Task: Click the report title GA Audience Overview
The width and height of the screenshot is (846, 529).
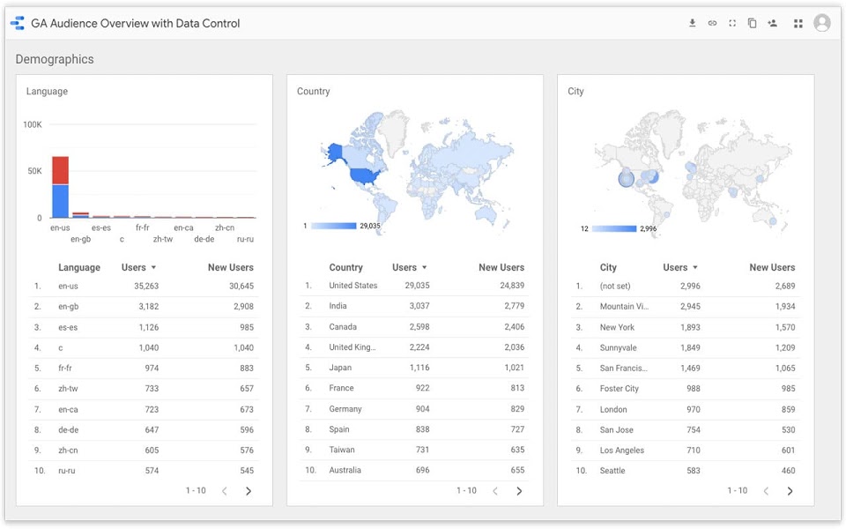Action: [134, 23]
